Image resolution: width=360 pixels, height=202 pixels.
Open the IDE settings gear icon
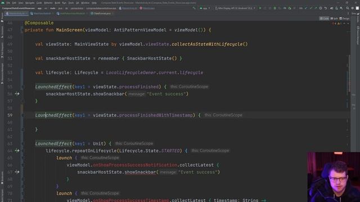353,8
